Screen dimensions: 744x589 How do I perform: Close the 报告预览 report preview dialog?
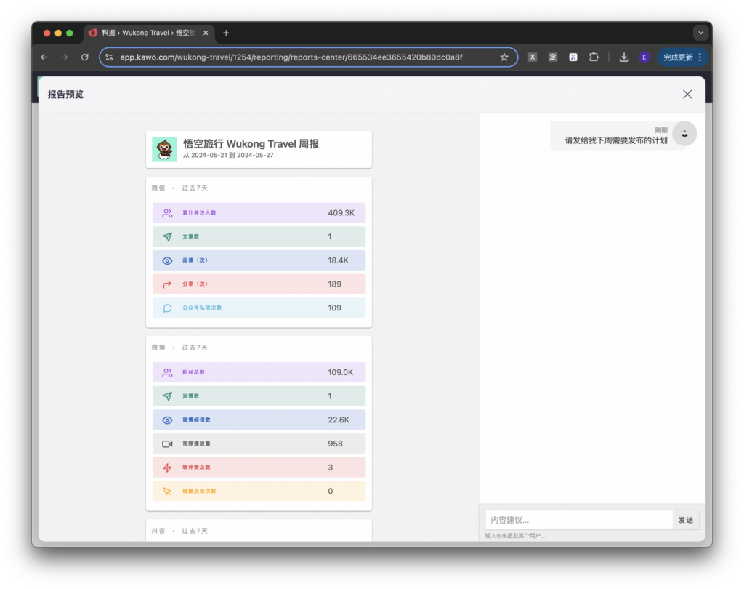pyautogui.click(x=687, y=95)
